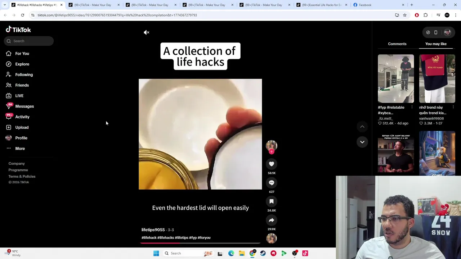Open a new browser tab
Viewport: 461px width, 259px height.
[412, 5]
